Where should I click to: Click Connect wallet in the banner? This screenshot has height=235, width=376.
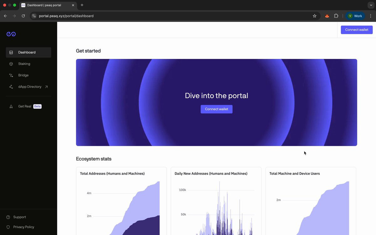(217, 109)
